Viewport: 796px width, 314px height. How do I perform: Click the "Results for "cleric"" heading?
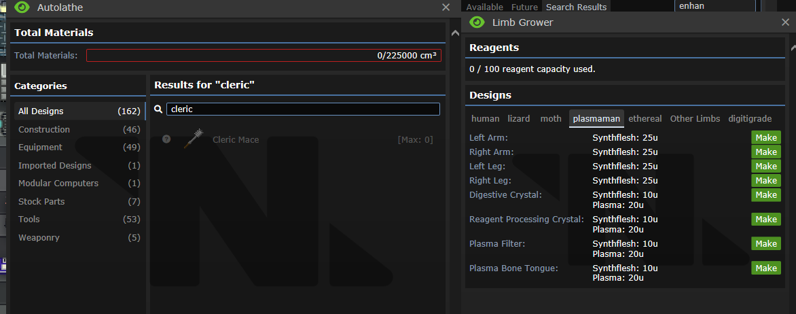204,86
